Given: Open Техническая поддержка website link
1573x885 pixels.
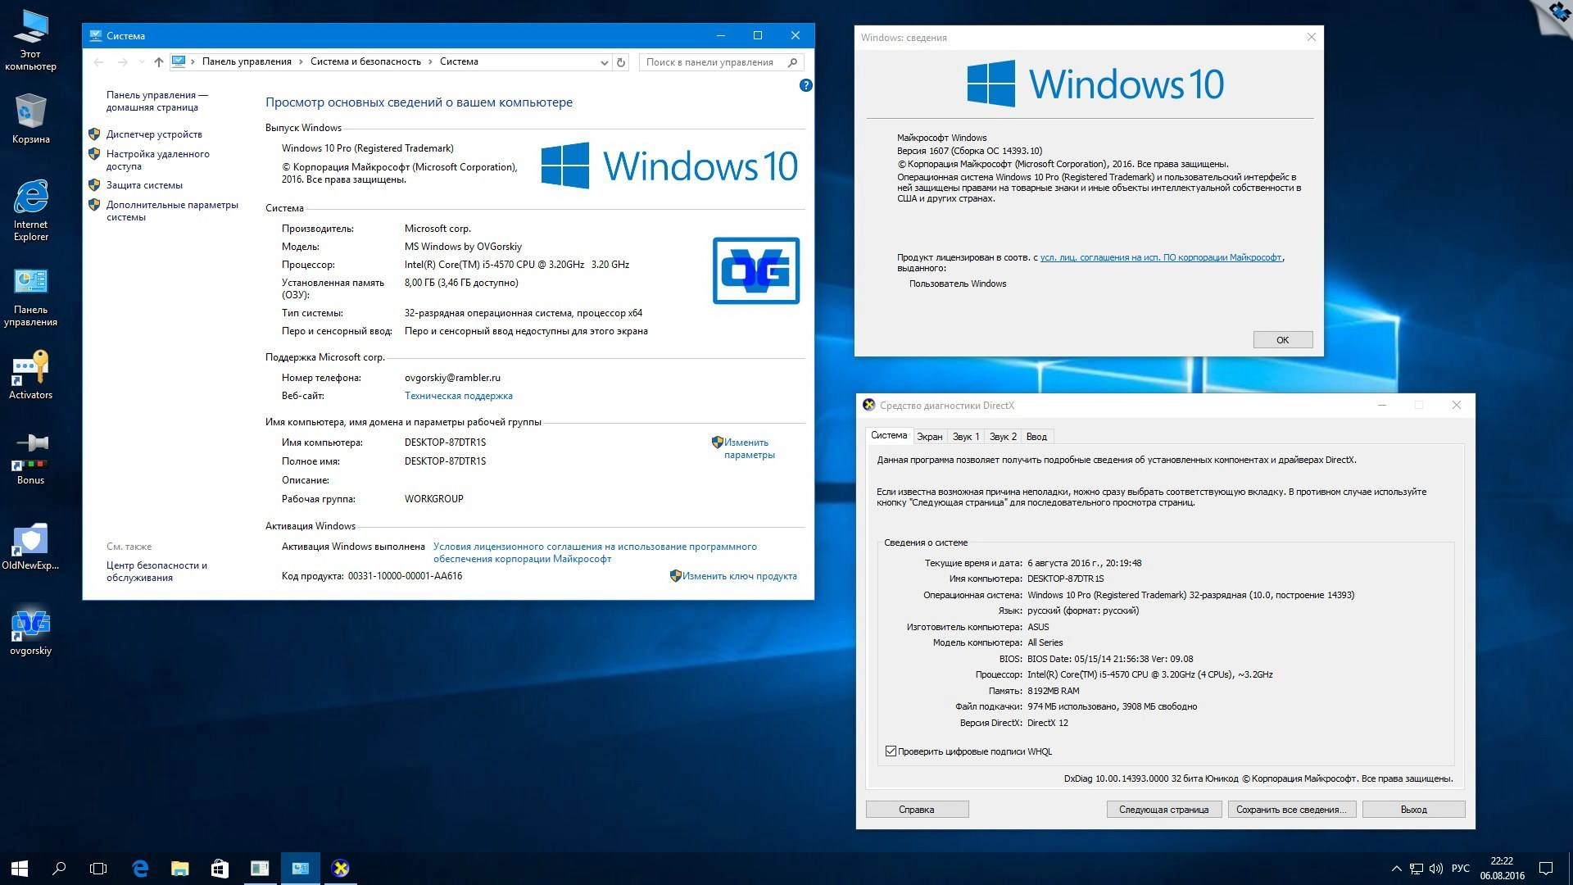Looking at the screenshot, I should coord(458,396).
